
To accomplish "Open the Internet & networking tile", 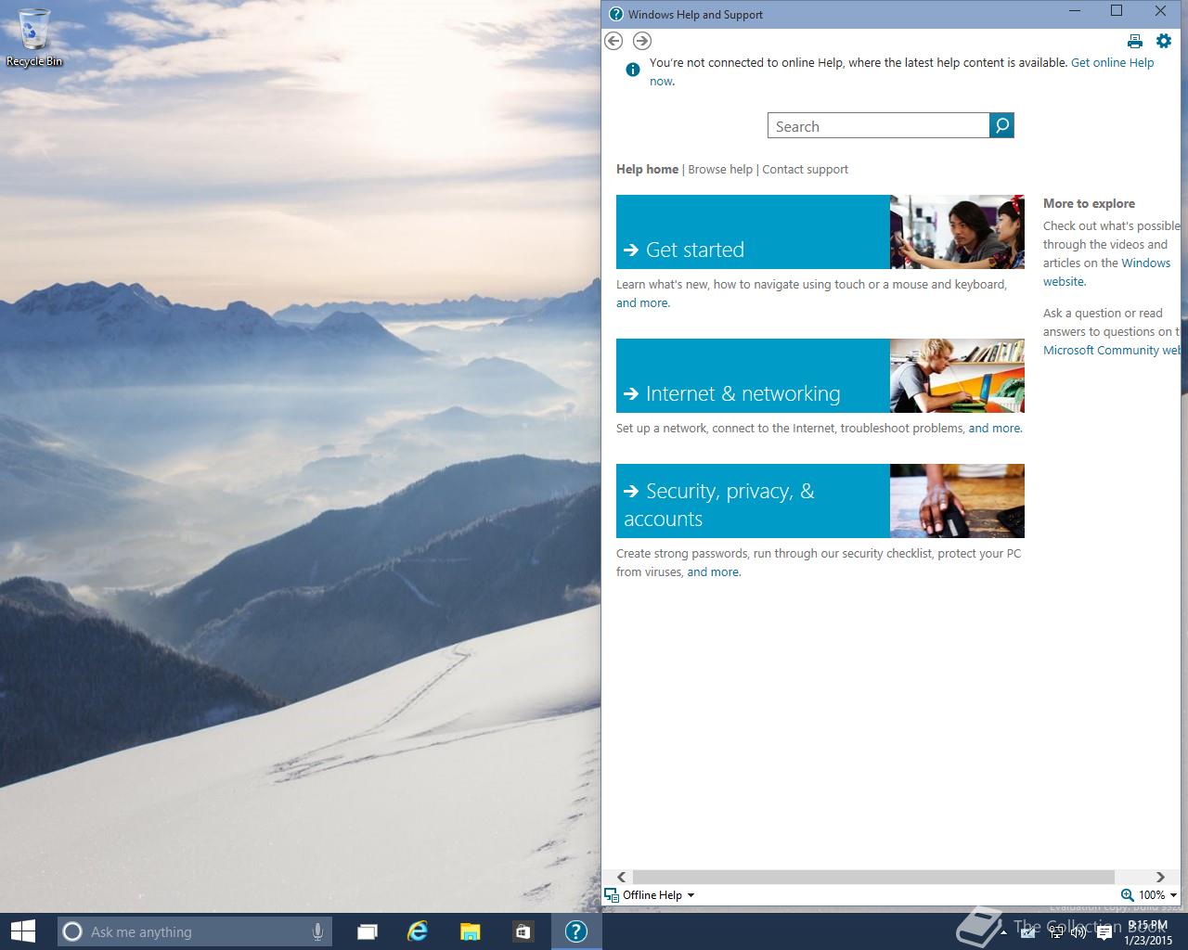I will [x=753, y=376].
